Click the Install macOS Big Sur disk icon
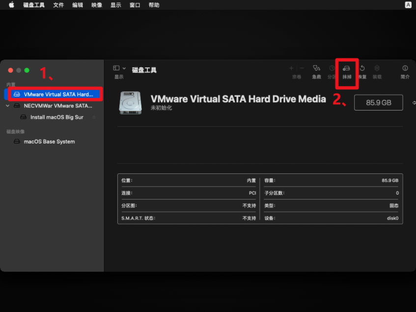The height and width of the screenshot is (312, 416). tap(24, 117)
